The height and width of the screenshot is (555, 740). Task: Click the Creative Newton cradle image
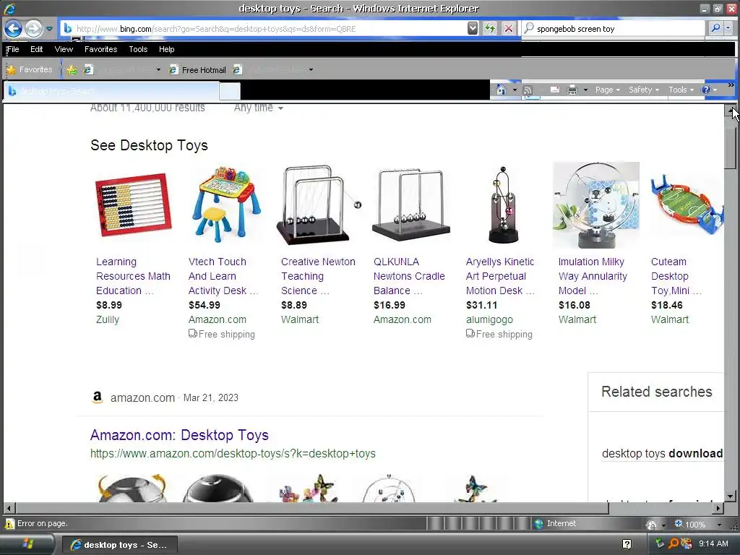[319, 205]
